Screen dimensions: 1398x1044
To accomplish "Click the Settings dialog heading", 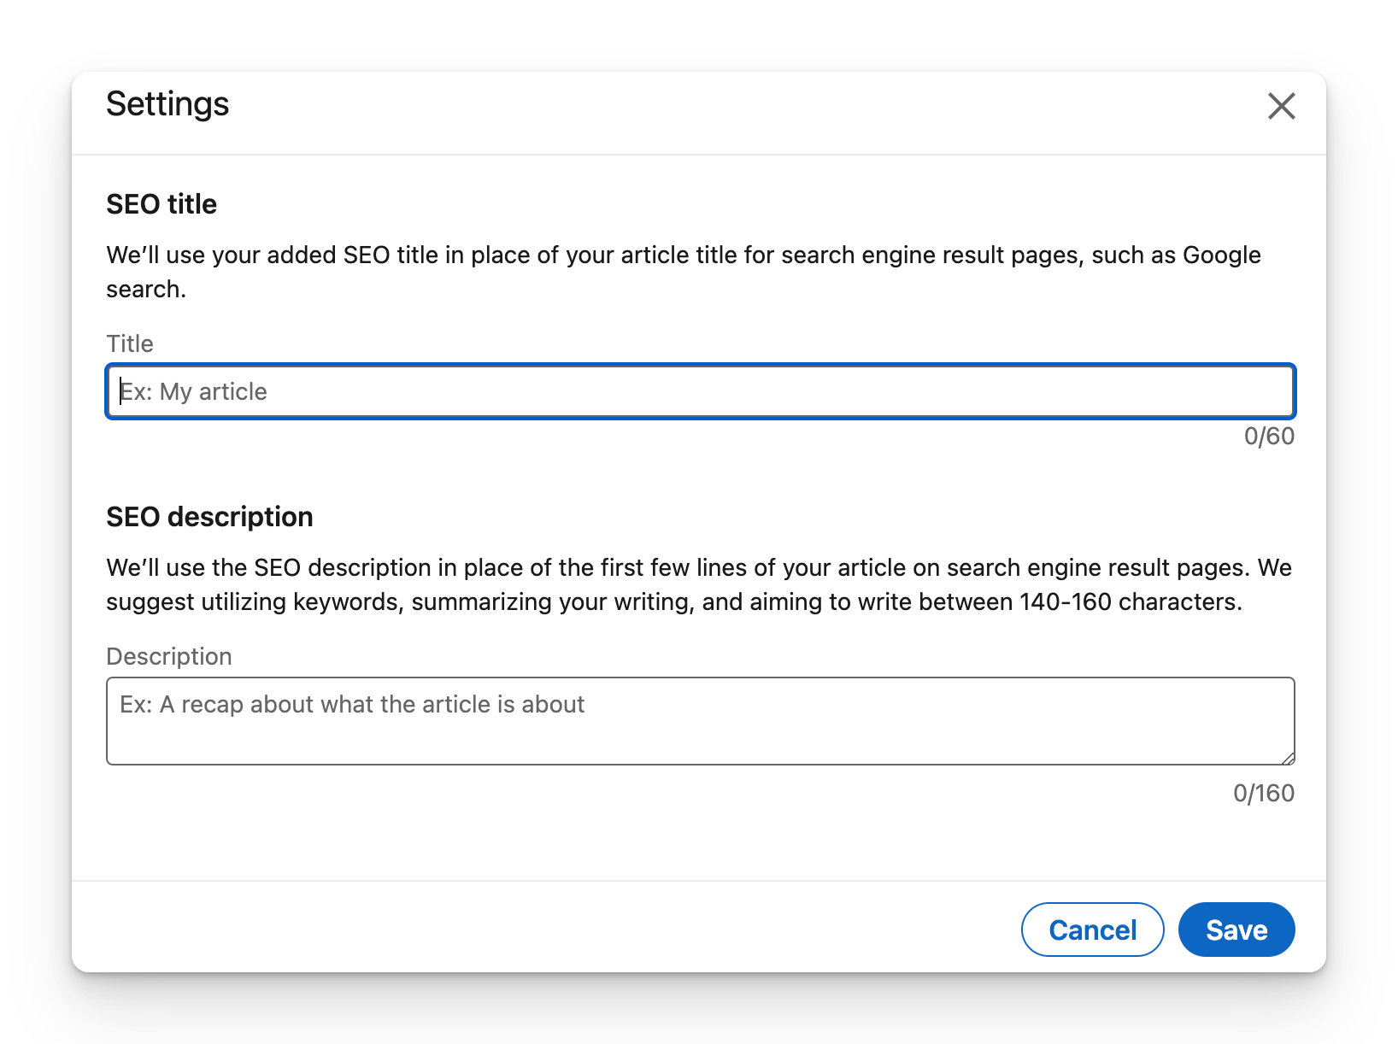I will [167, 104].
